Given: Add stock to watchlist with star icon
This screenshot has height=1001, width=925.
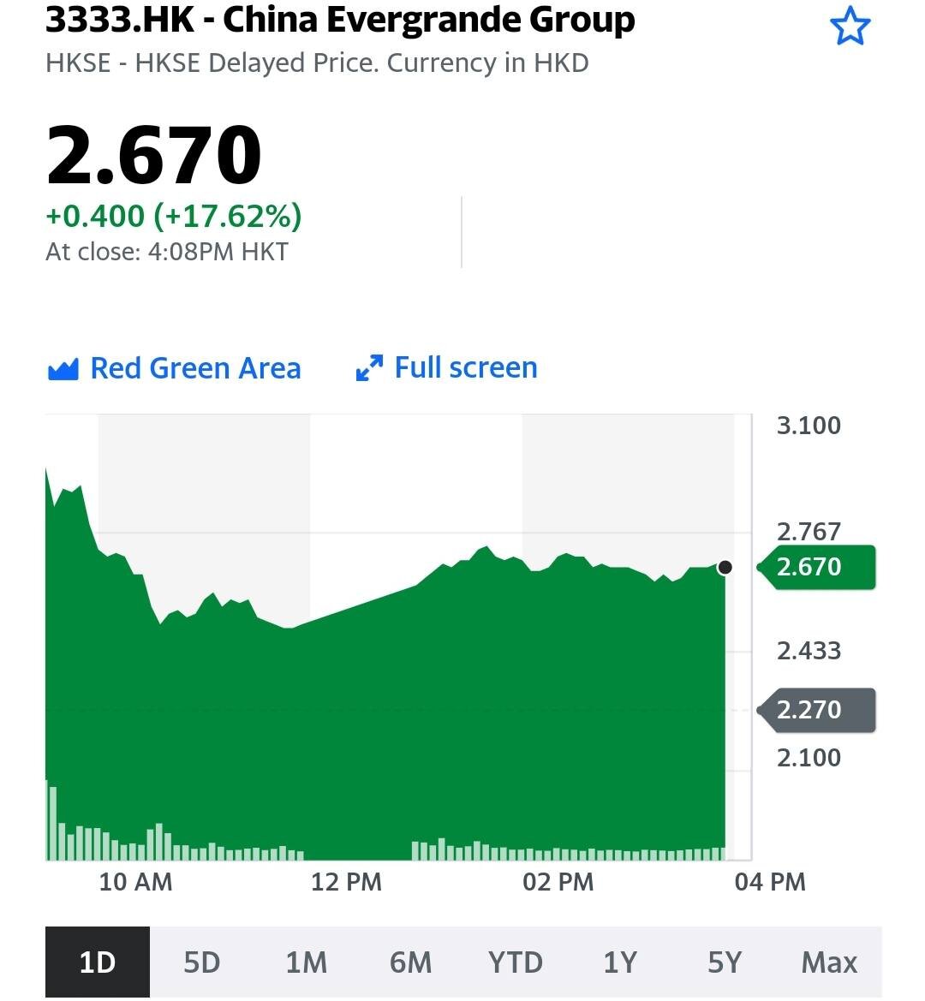Looking at the screenshot, I should [x=850, y=27].
